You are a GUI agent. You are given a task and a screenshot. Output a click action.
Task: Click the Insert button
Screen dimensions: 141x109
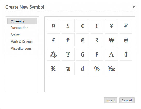click(110, 100)
